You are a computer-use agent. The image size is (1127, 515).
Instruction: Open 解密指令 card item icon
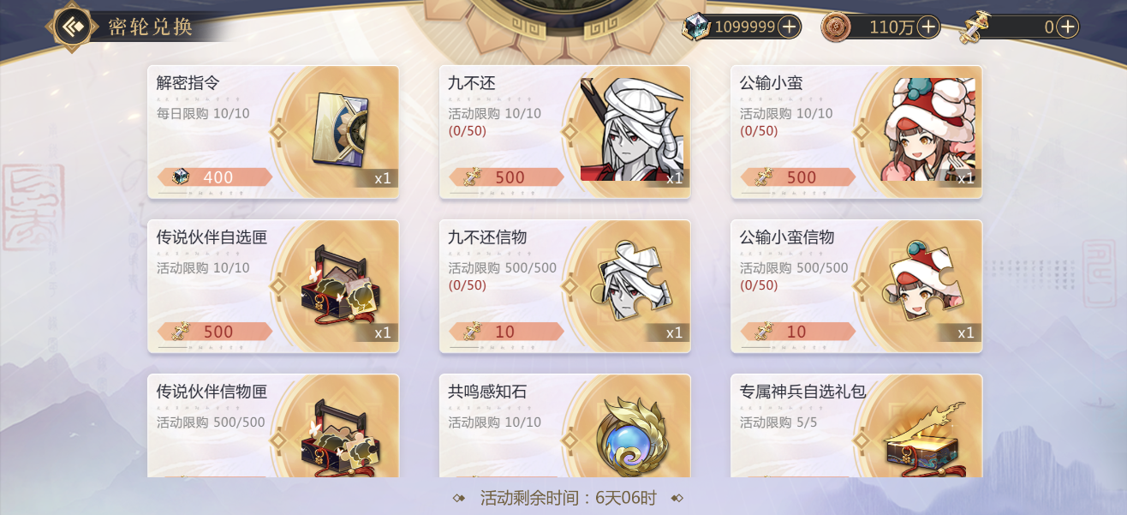coord(340,129)
